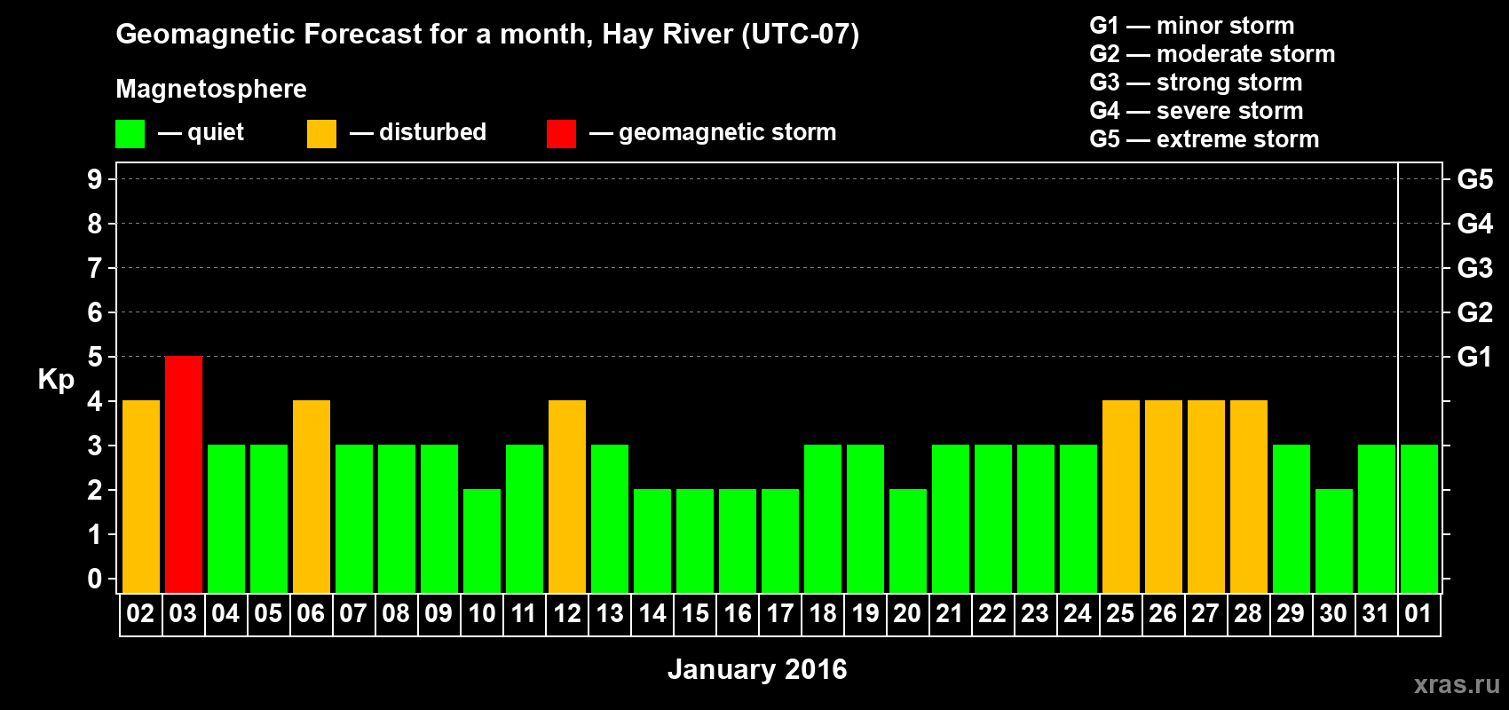
Task: Click date label 18 on the axis
Action: pyautogui.click(x=822, y=613)
